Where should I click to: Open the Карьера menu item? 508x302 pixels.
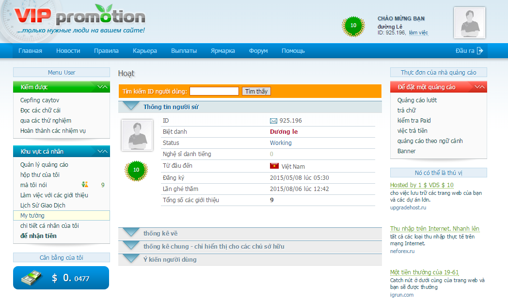(145, 51)
